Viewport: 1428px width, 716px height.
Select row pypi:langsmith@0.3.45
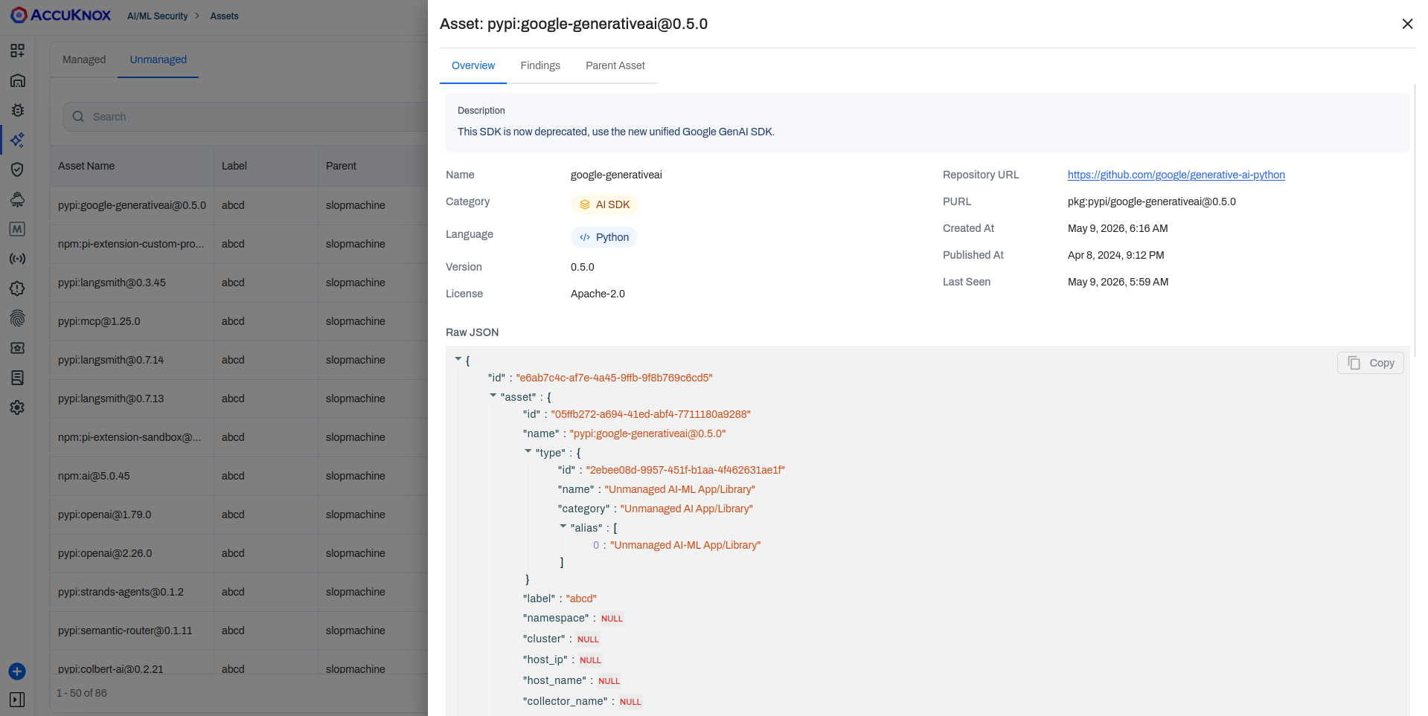[x=240, y=283]
